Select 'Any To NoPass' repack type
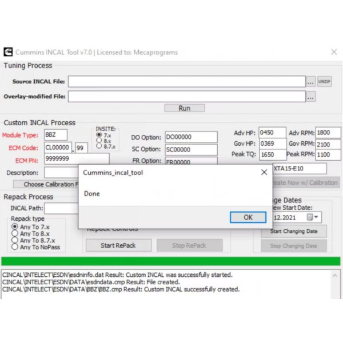 (15, 247)
